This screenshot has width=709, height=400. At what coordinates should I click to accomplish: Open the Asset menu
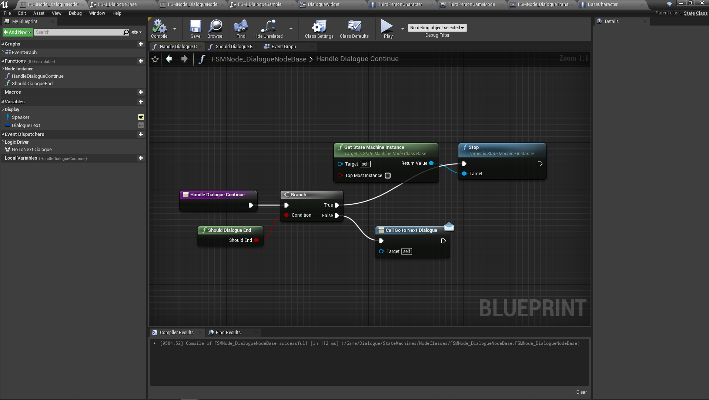39,13
